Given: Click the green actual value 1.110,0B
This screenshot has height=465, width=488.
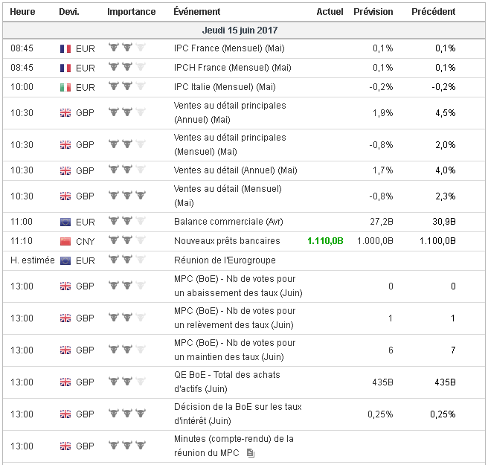Looking at the screenshot, I should (x=325, y=241).
